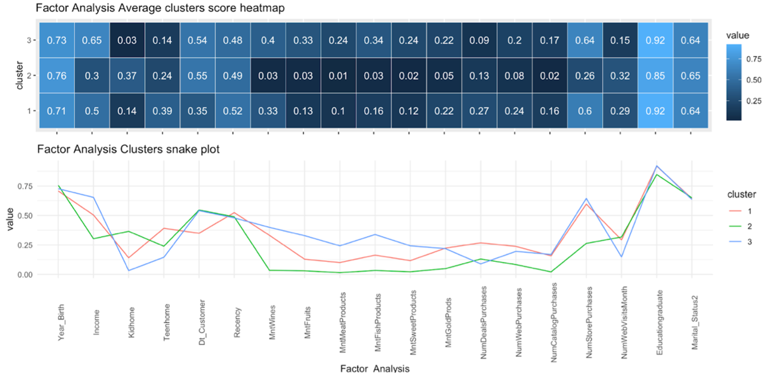Viewport: 768px width, 375px height.
Task: Click the Income axis label
Action: coord(96,323)
